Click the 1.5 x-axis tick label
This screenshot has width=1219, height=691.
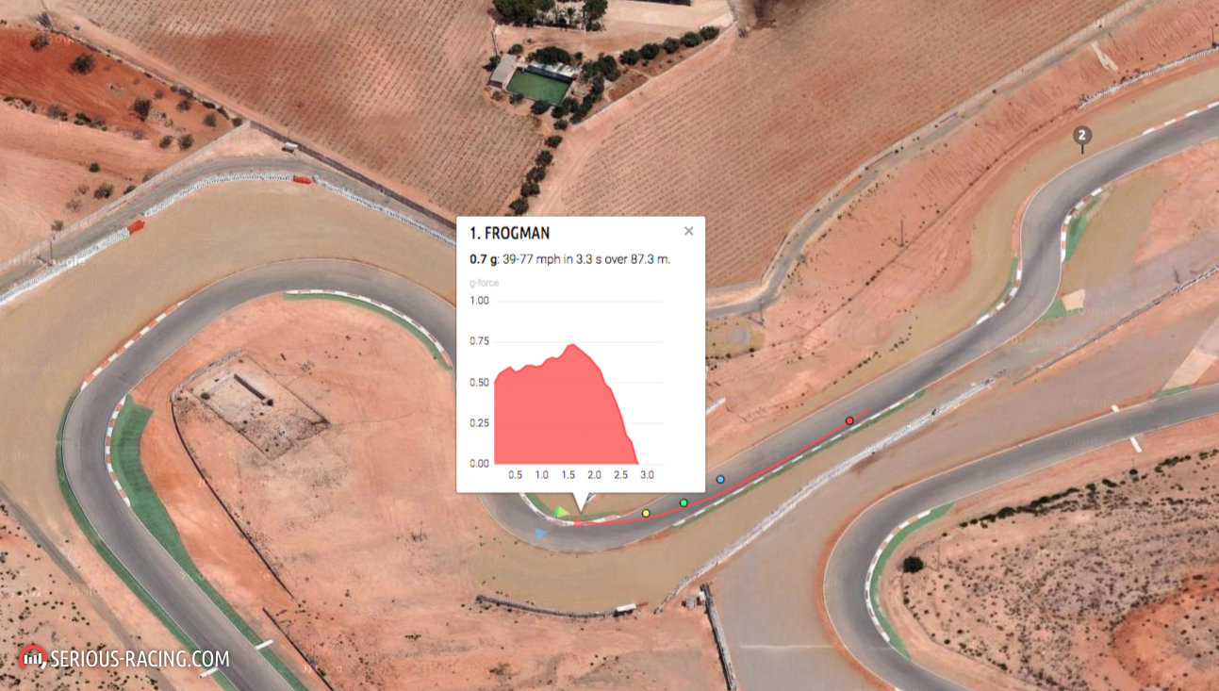click(568, 475)
